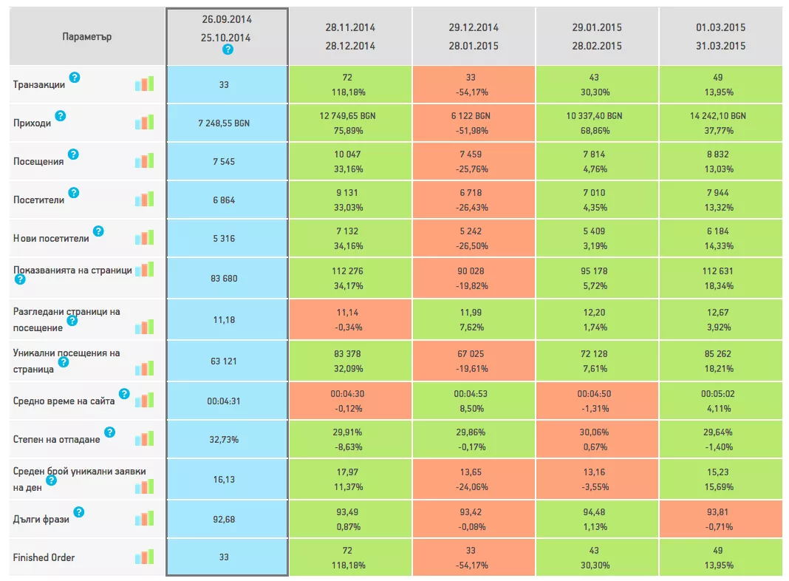Open chart icon for Средно време на сайта
Viewport: 789px width, 581px height.
tap(144, 400)
